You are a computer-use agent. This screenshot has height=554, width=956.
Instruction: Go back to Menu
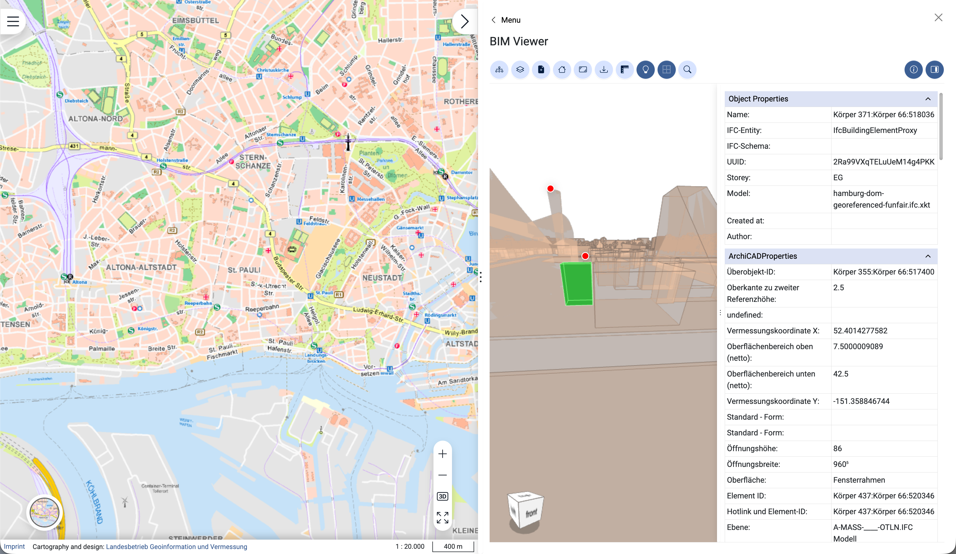pyautogui.click(x=506, y=20)
